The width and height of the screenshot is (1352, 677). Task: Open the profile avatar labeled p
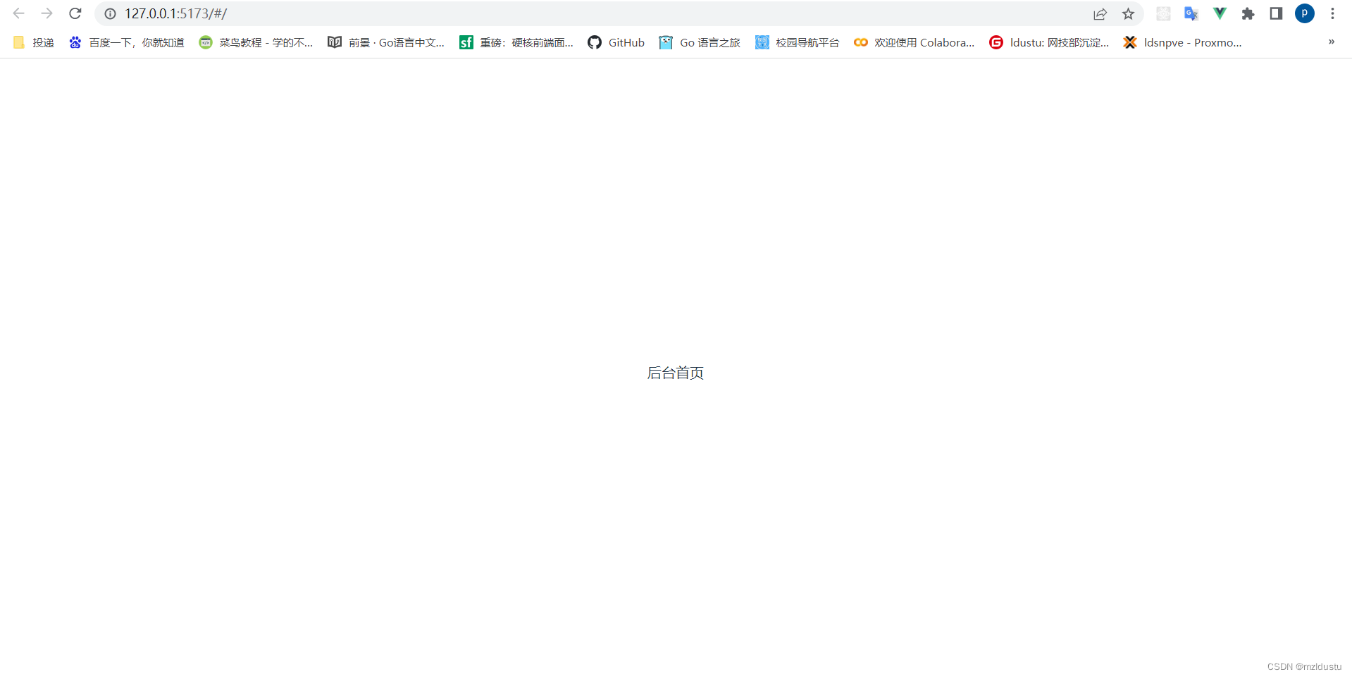point(1304,13)
